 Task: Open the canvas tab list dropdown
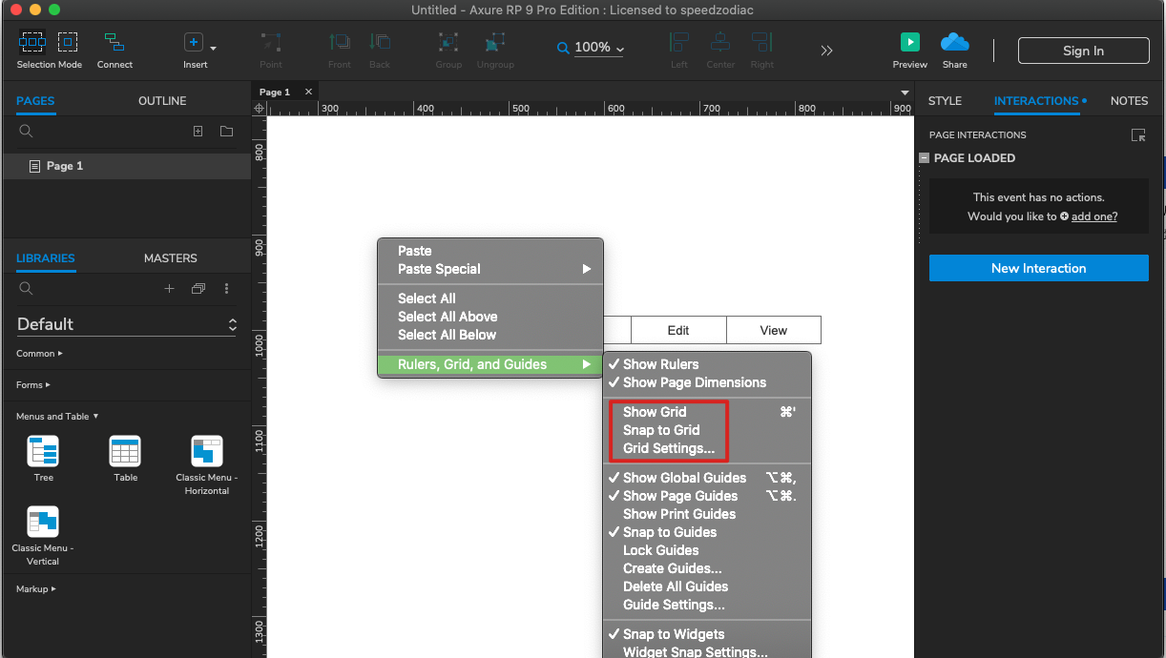pyautogui.click(x=905, y=93)
